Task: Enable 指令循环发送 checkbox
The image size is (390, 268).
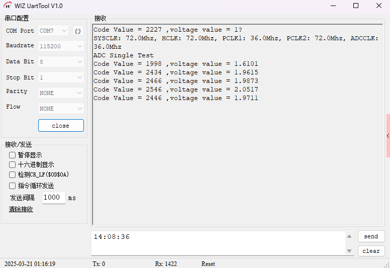Action: (x=13, y=186)
